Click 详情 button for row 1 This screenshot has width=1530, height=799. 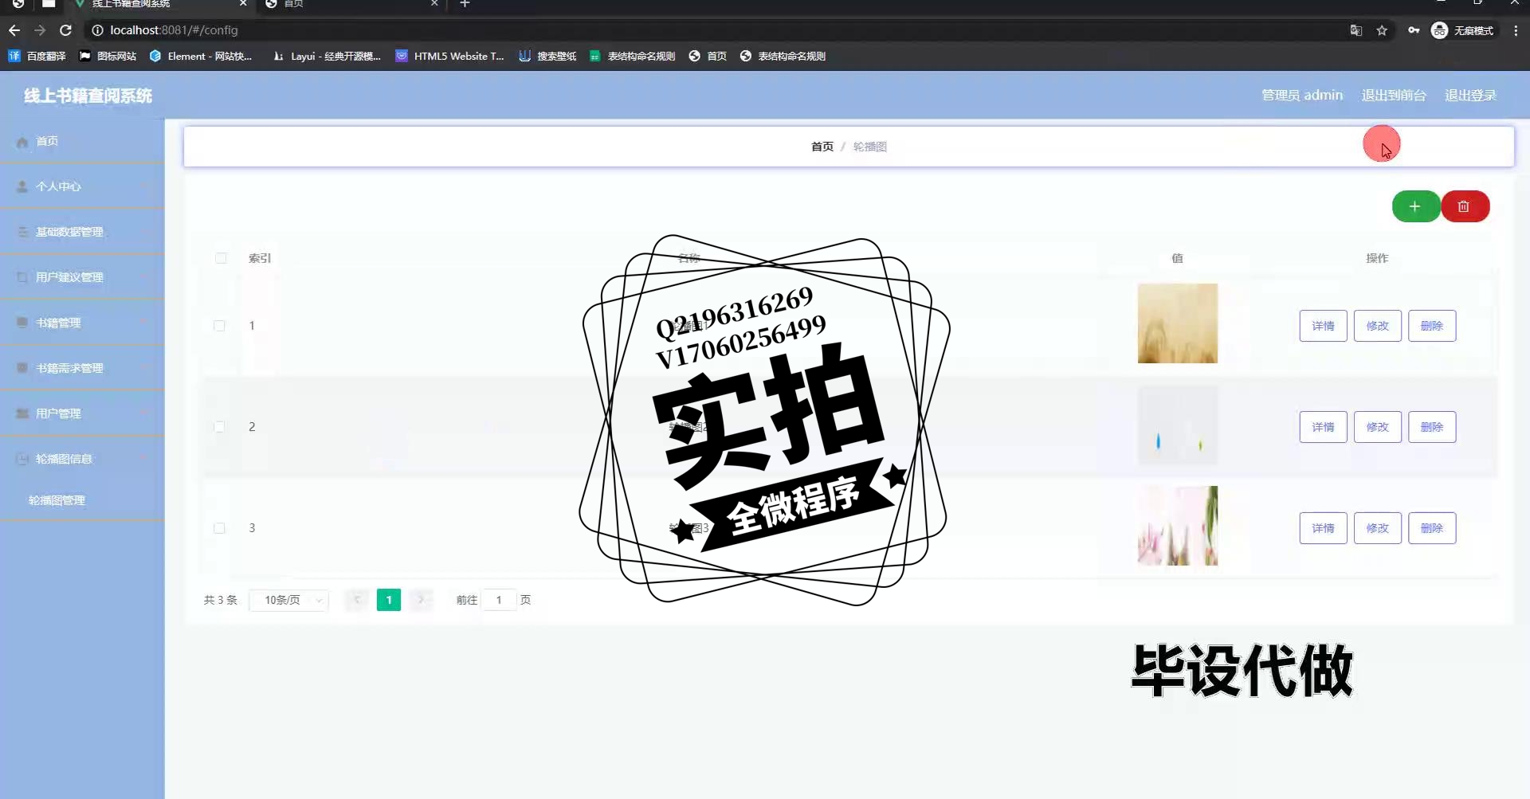pyautogui.click(x=1323, y=326)
